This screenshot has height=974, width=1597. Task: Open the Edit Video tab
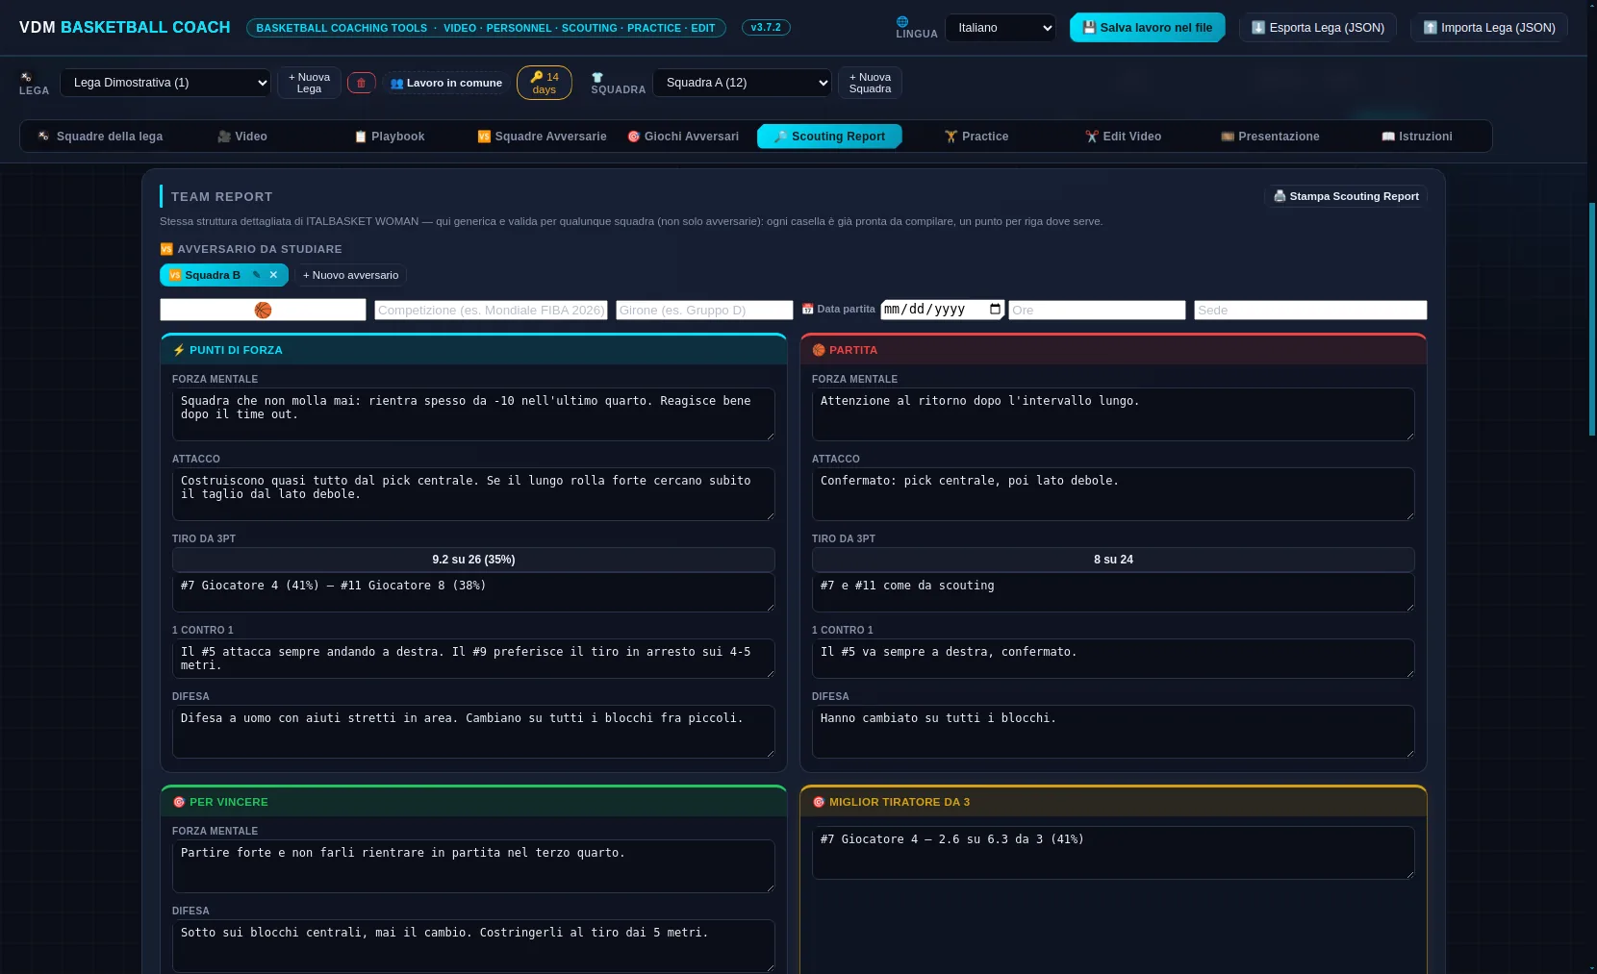1123,137
